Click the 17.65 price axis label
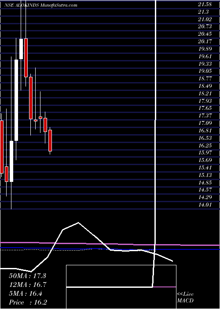220x309 pixels. pos(205,108)
